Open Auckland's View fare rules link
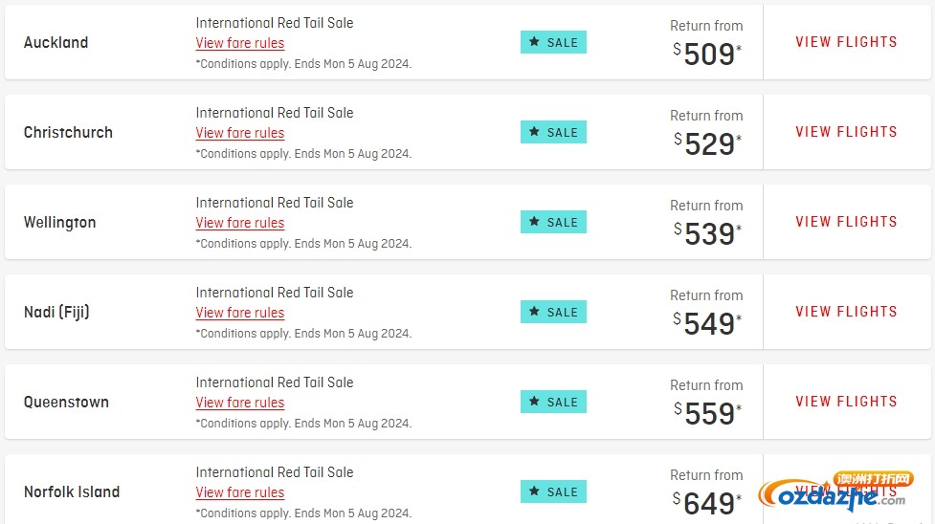Viewport: 935px width, 524px height. point(239,43)
